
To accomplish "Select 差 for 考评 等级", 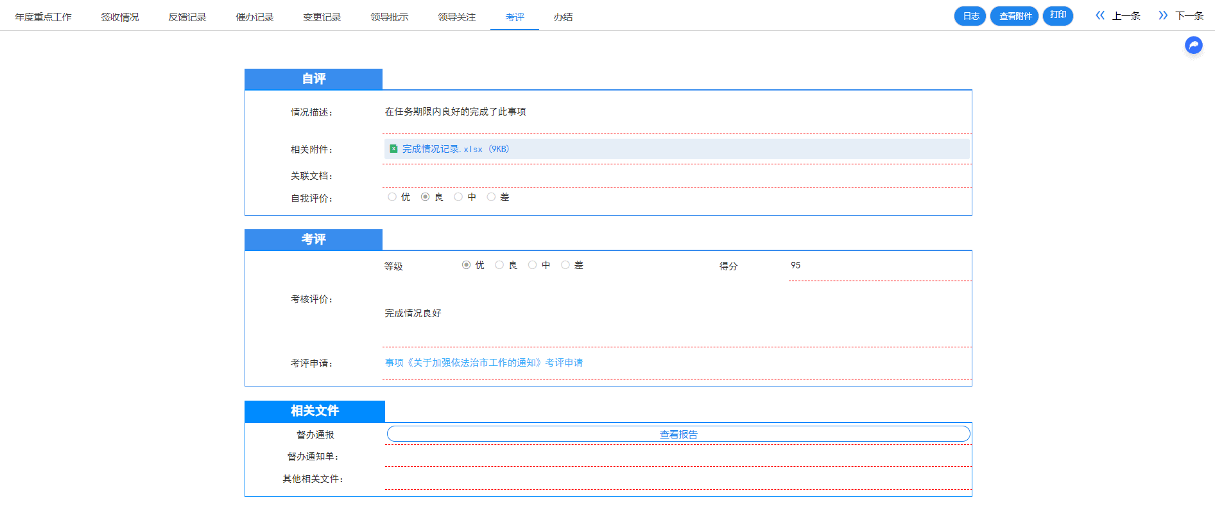I will point(565,265).
